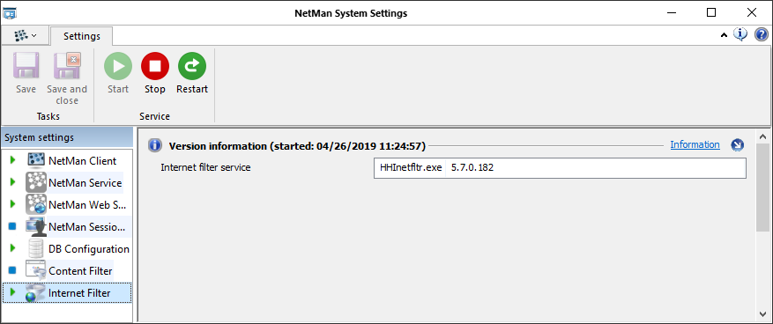The image size is (773, 324).
Task: Click the blue round arrow icon beside Information
Action: 738,144
